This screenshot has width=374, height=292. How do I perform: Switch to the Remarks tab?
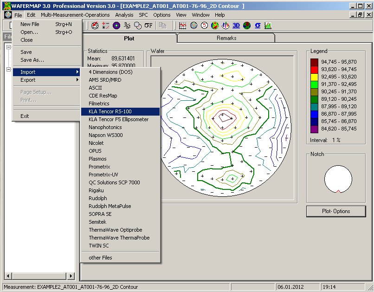coord(226,38)
